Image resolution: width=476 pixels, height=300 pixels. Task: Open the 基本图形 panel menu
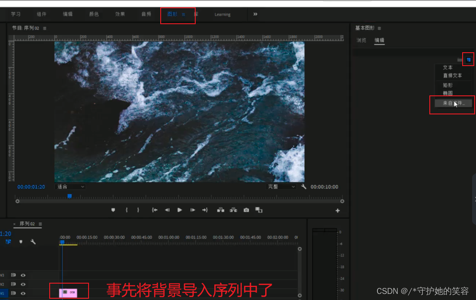point(379,28)
